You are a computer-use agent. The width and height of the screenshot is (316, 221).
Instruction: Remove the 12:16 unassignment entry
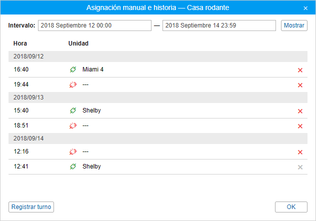coord(300,152)
